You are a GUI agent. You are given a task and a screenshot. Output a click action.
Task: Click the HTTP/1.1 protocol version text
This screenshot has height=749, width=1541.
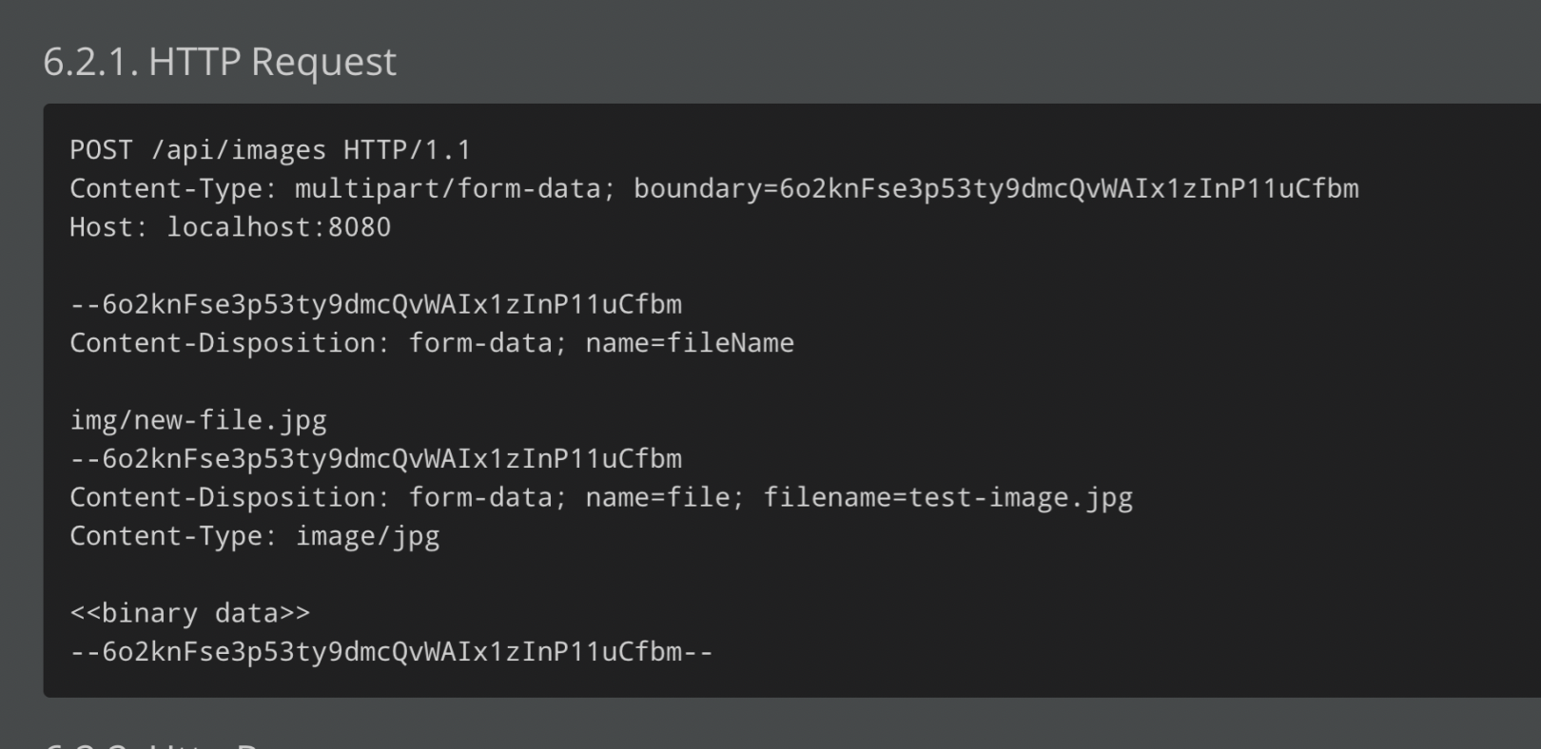407,150
